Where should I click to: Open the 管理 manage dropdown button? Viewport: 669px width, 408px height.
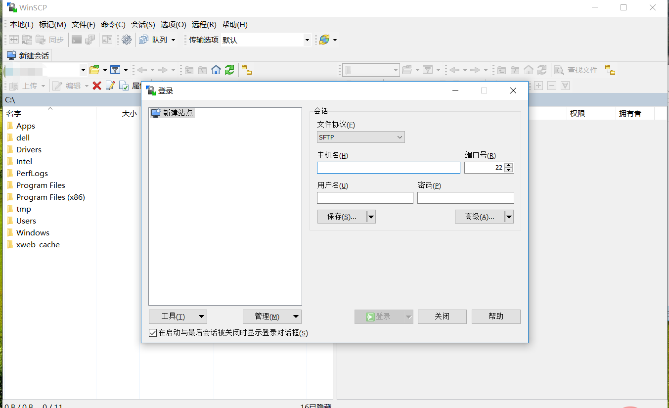[x=272, y=317]
